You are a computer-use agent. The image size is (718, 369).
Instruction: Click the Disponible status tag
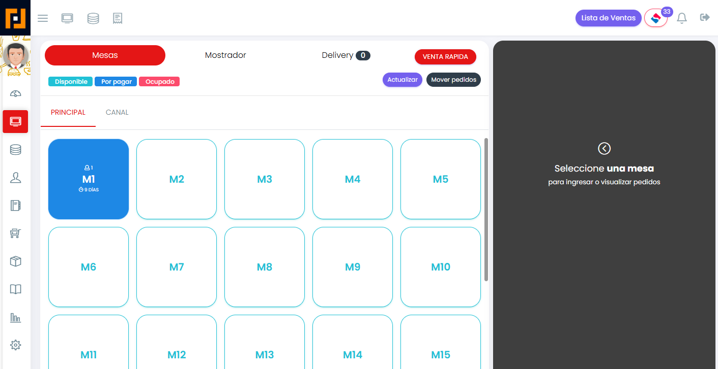(x=71, y=82)
